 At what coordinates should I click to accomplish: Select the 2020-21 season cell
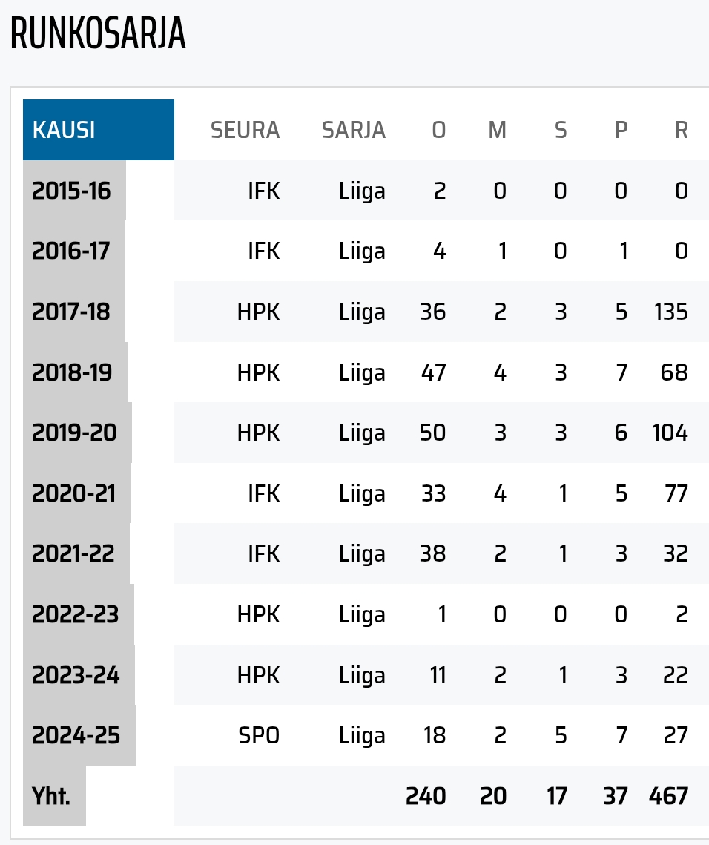coord(74,493)
